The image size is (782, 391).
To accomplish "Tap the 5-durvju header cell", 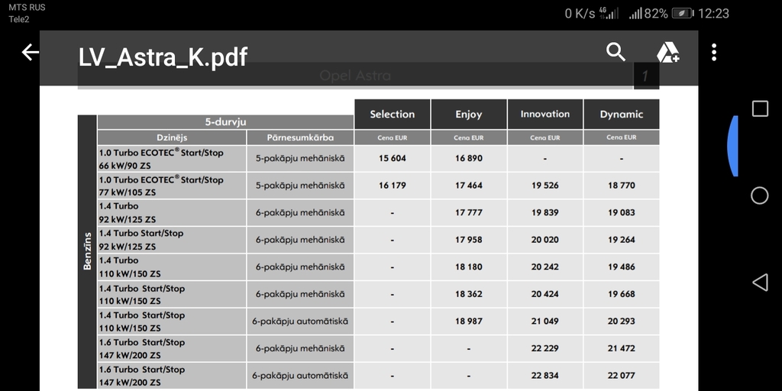I will tap(225, 122).
